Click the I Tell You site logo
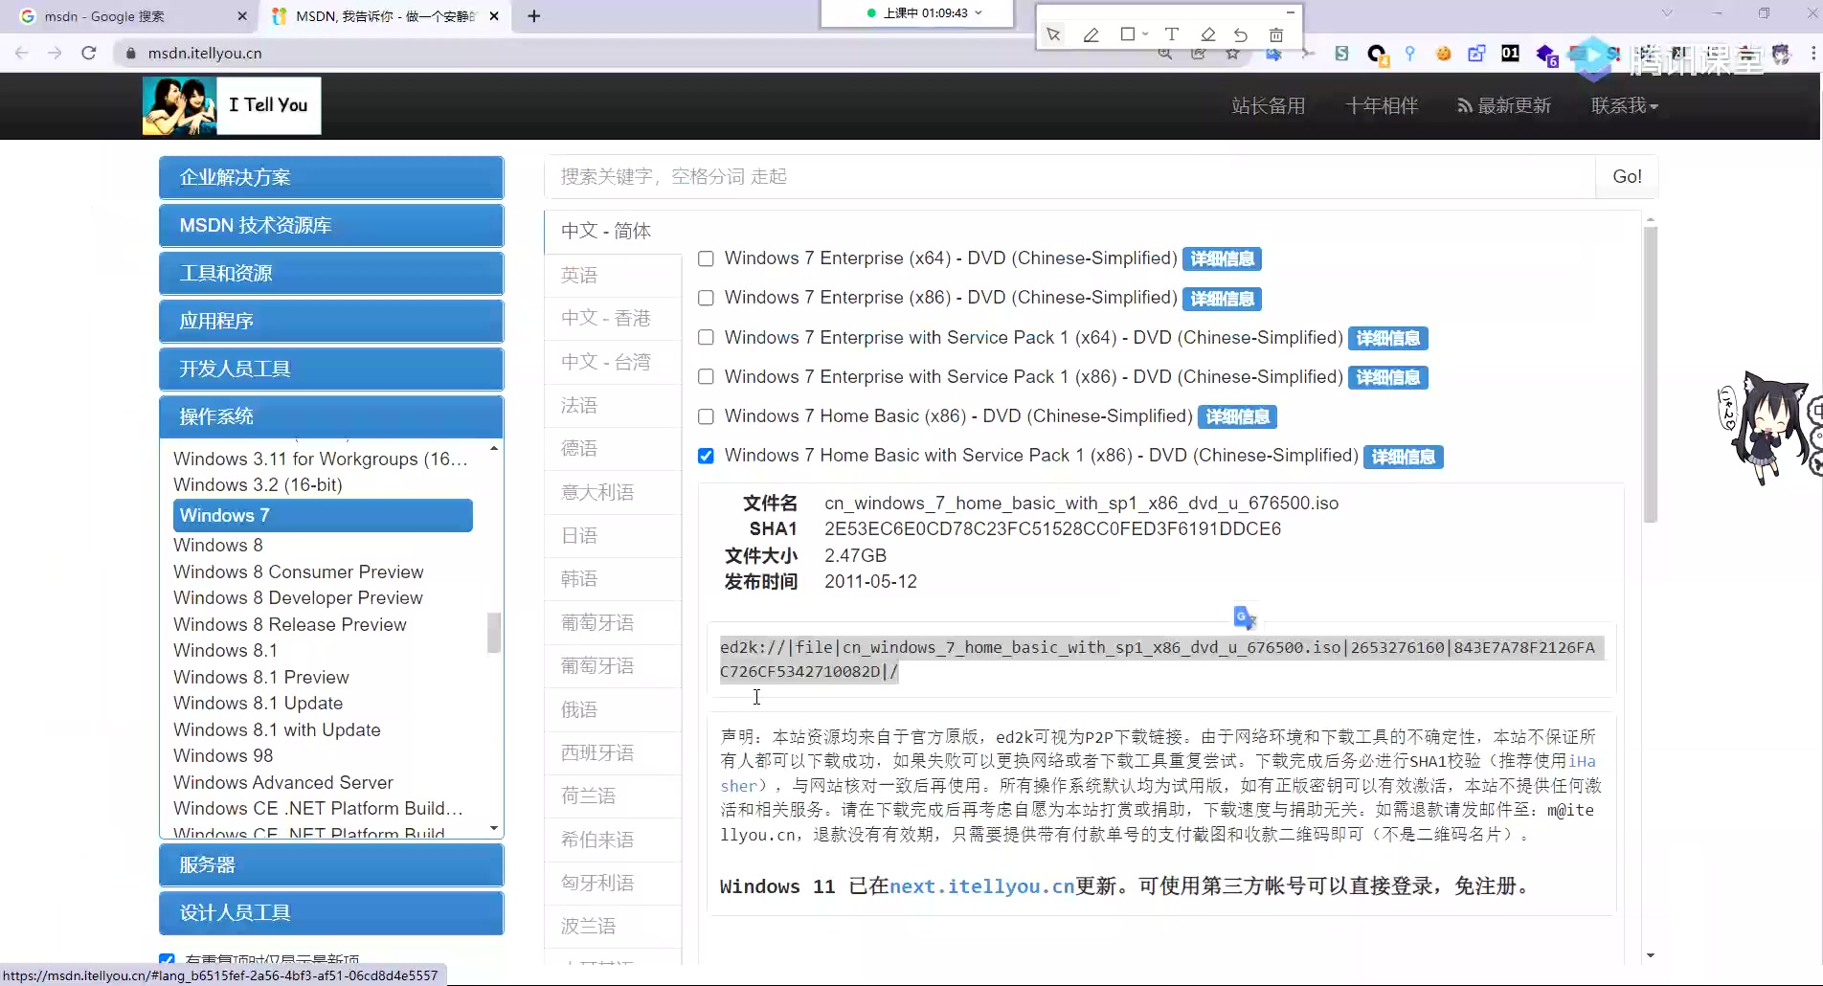The height and width of the screenshot is (986, 1823). (x=232, y=105)
